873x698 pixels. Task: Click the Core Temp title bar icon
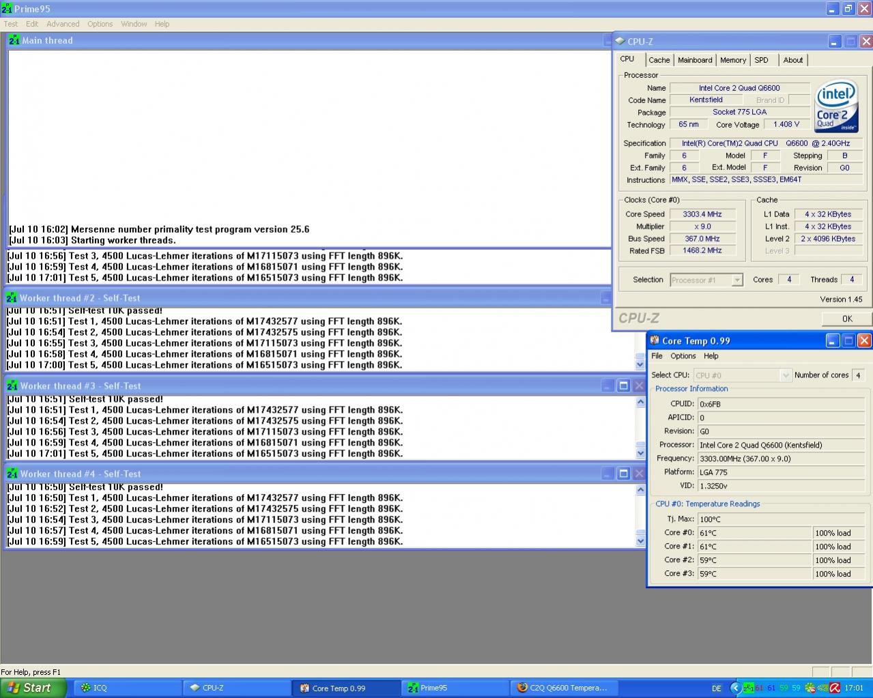click(x=654, y=340)
